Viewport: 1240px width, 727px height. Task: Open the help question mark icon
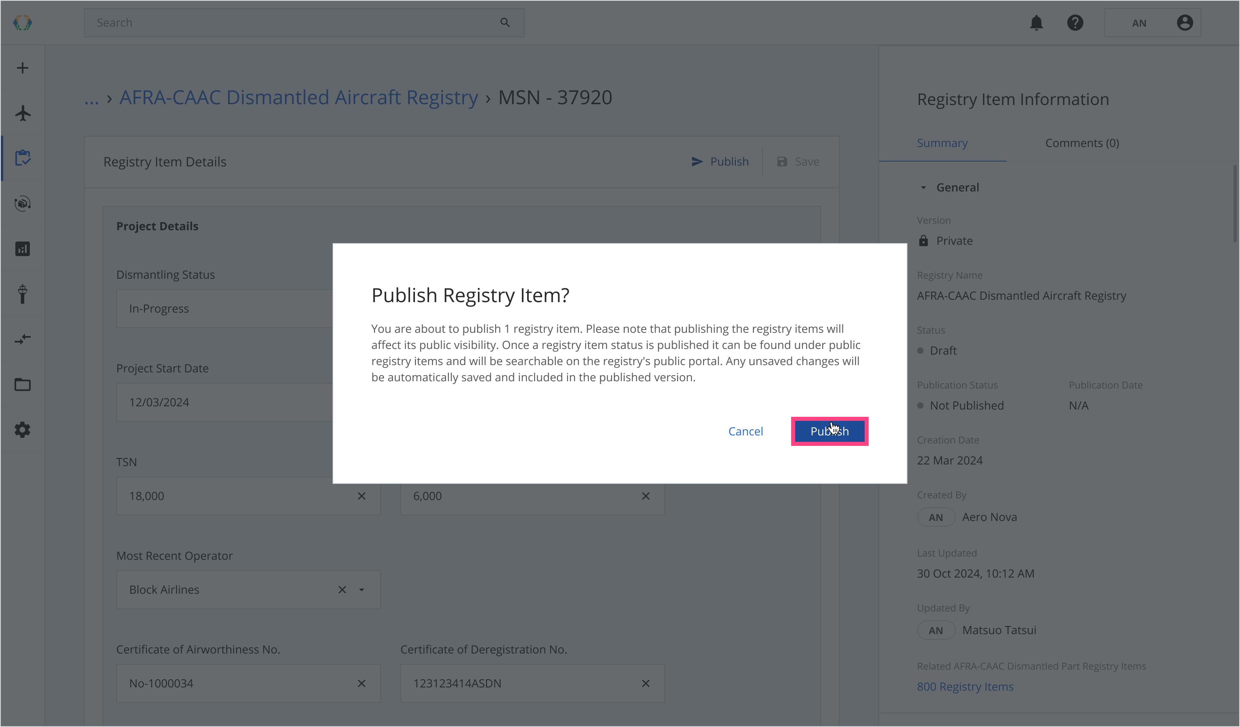(1075, 23)
